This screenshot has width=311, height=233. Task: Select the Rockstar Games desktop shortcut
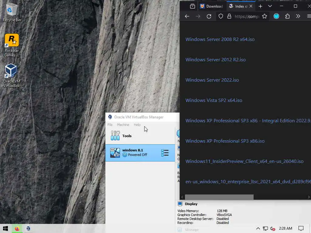tap(12, 46)
